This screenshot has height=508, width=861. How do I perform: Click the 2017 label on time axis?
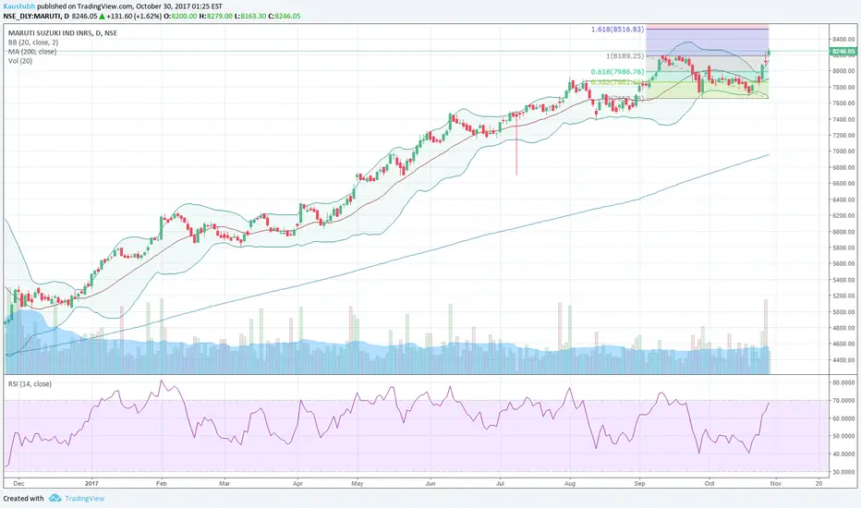(91, 484)
